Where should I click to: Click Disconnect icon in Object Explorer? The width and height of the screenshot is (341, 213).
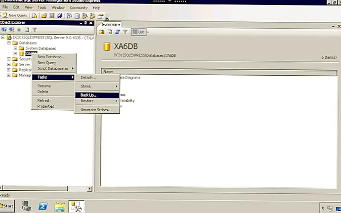tap(11, 30)
